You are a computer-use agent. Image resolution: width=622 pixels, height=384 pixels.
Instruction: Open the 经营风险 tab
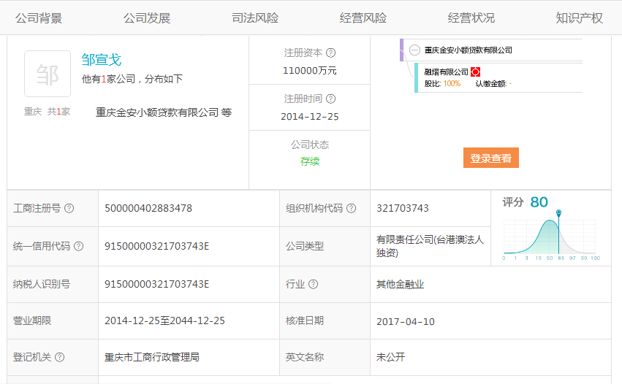point(363,18)
